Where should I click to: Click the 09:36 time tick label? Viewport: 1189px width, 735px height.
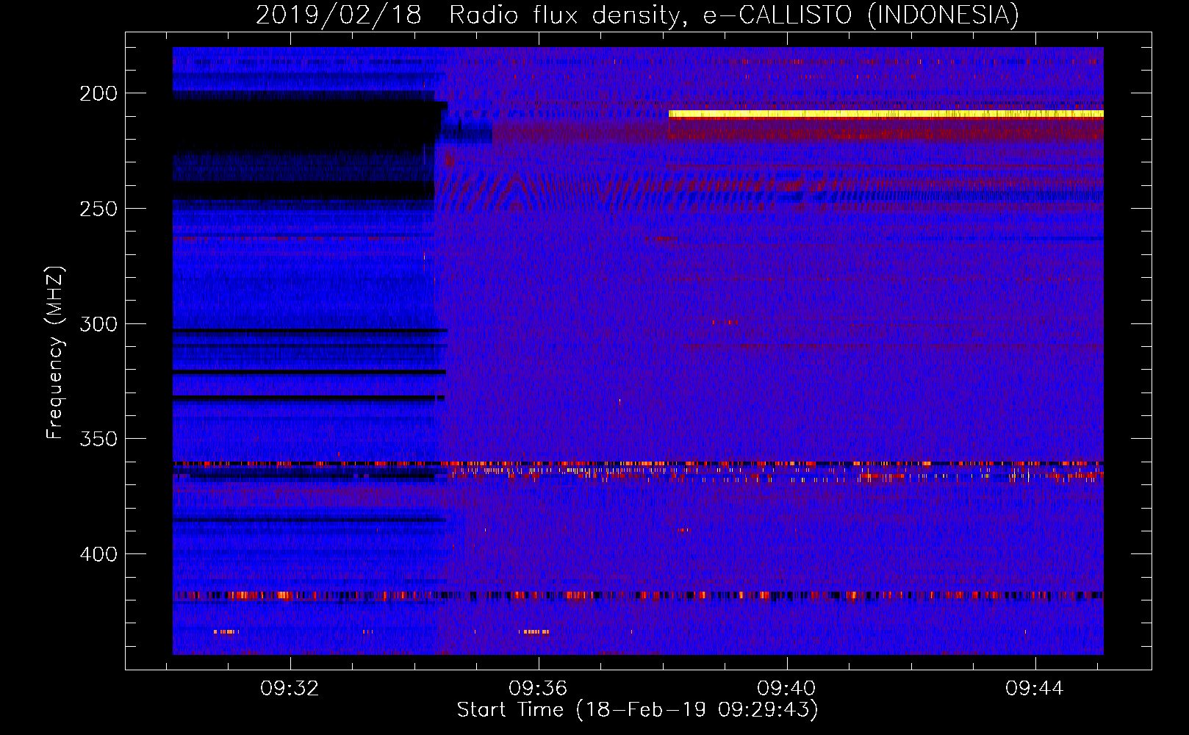point(538,688)
